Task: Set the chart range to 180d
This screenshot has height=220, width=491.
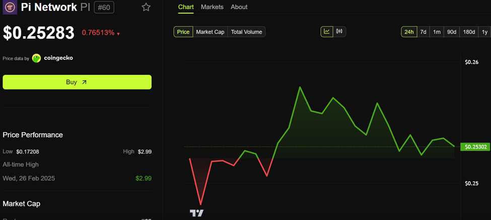Action: tap(469, 32)
